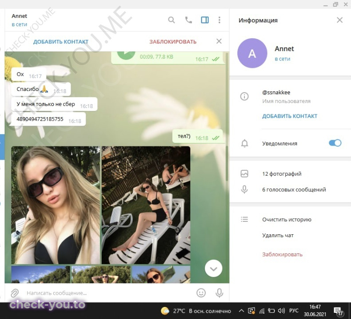The width and height of the screenshot is (351, 319).
Task: Switch the РУС input language indicator
Action: coord(294,311)
